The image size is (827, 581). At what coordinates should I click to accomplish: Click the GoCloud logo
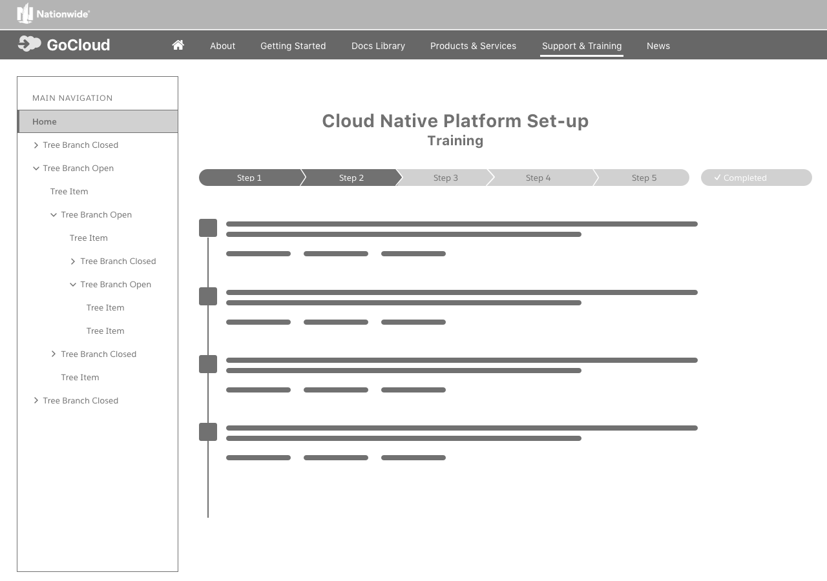coord(64,45)
